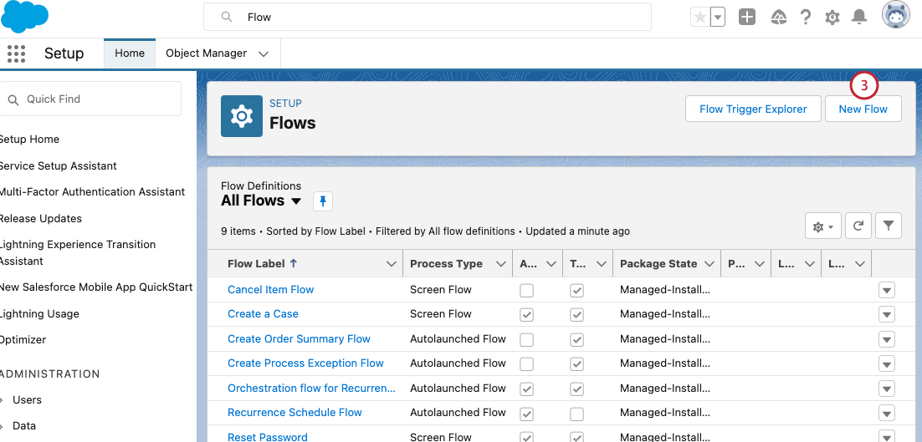Click the Favorites star icon
Viewport: 922px width, 442px height.
click(x=699, y=17)
